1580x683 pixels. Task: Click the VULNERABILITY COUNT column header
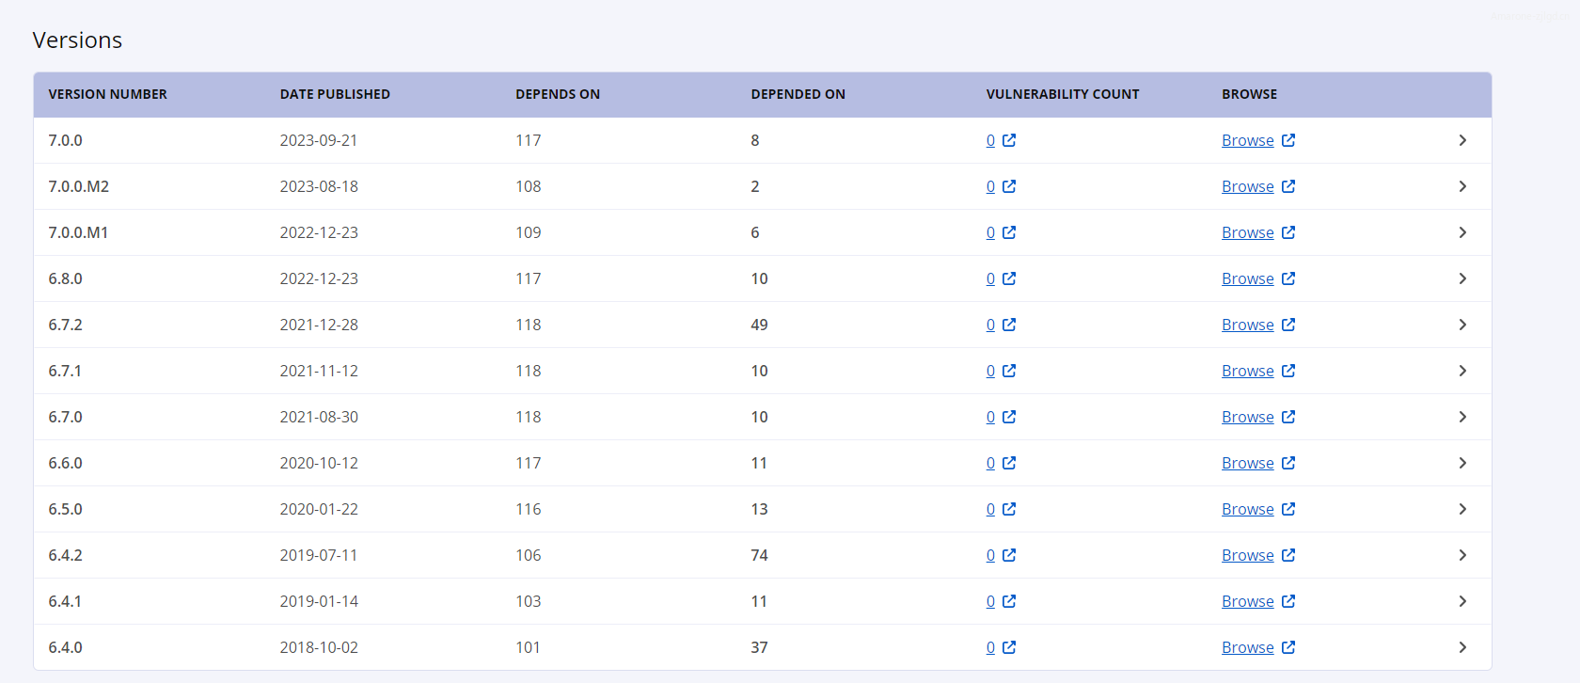tap(1063, 94)
